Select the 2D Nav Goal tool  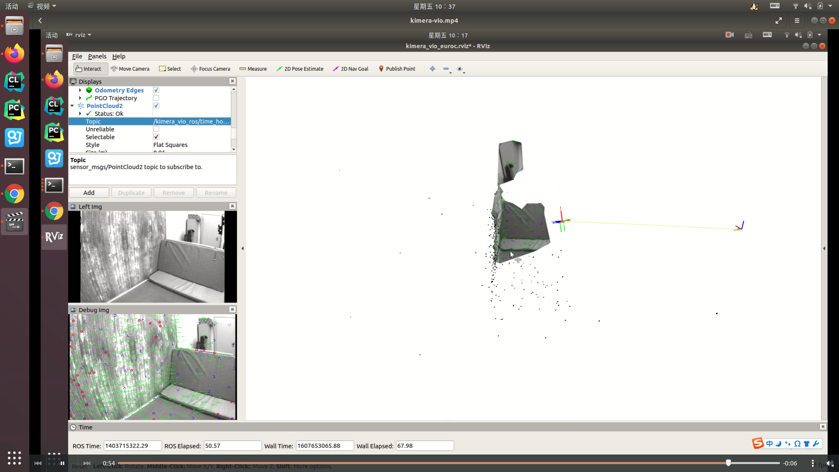click(x=350, y=69)
